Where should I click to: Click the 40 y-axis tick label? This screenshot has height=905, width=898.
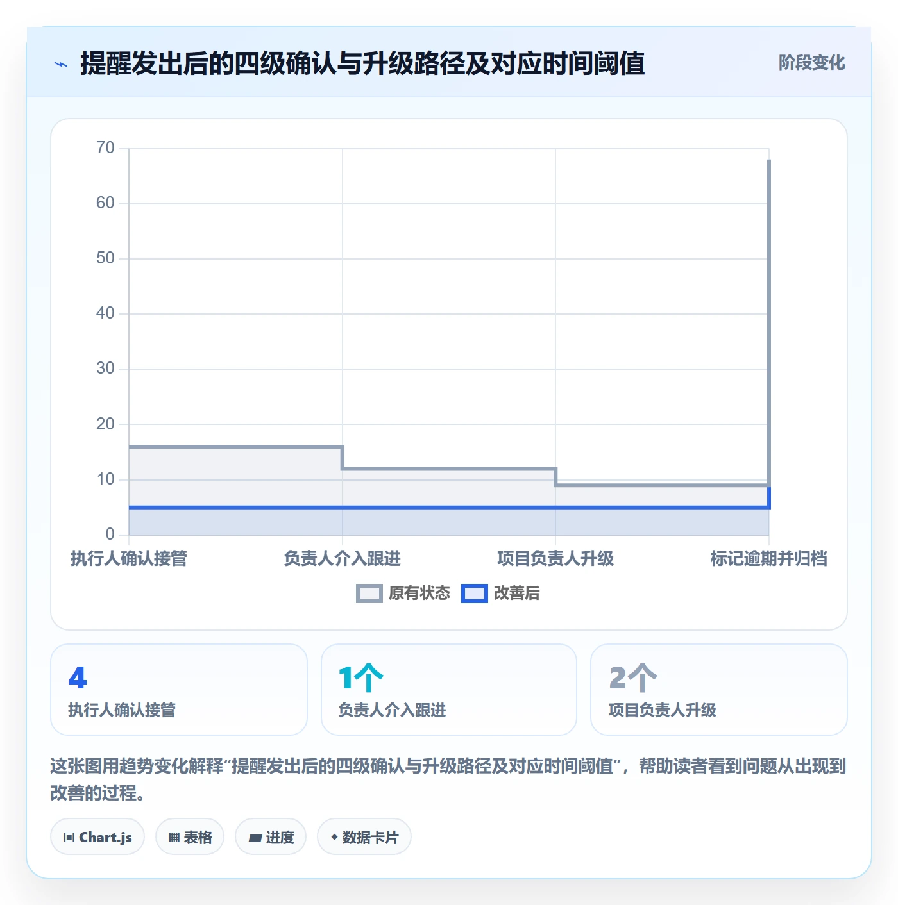[105, 313]
